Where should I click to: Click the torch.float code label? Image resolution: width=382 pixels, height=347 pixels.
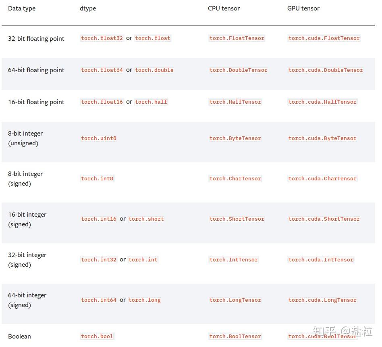tap(153, 38)
